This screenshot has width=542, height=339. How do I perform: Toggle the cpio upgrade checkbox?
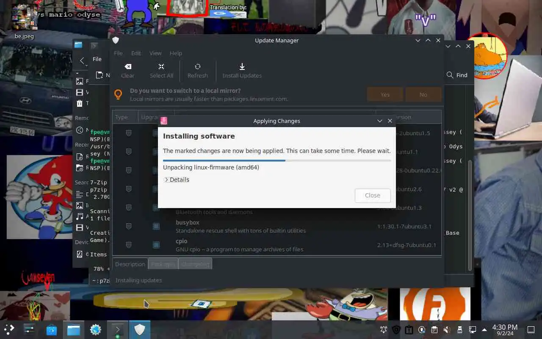click(156, 245)
